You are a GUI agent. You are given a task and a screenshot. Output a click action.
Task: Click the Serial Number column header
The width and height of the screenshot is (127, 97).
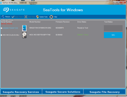coord(6,22)
